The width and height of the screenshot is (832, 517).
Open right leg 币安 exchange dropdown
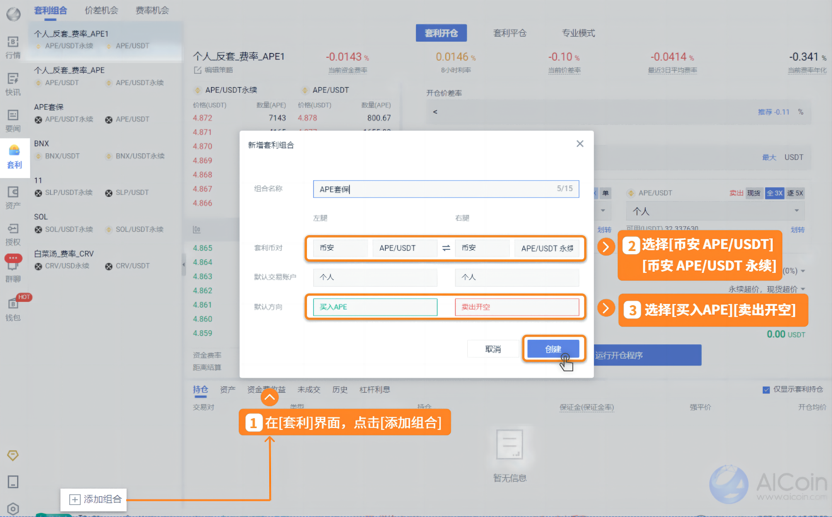(x=482, y=248)
